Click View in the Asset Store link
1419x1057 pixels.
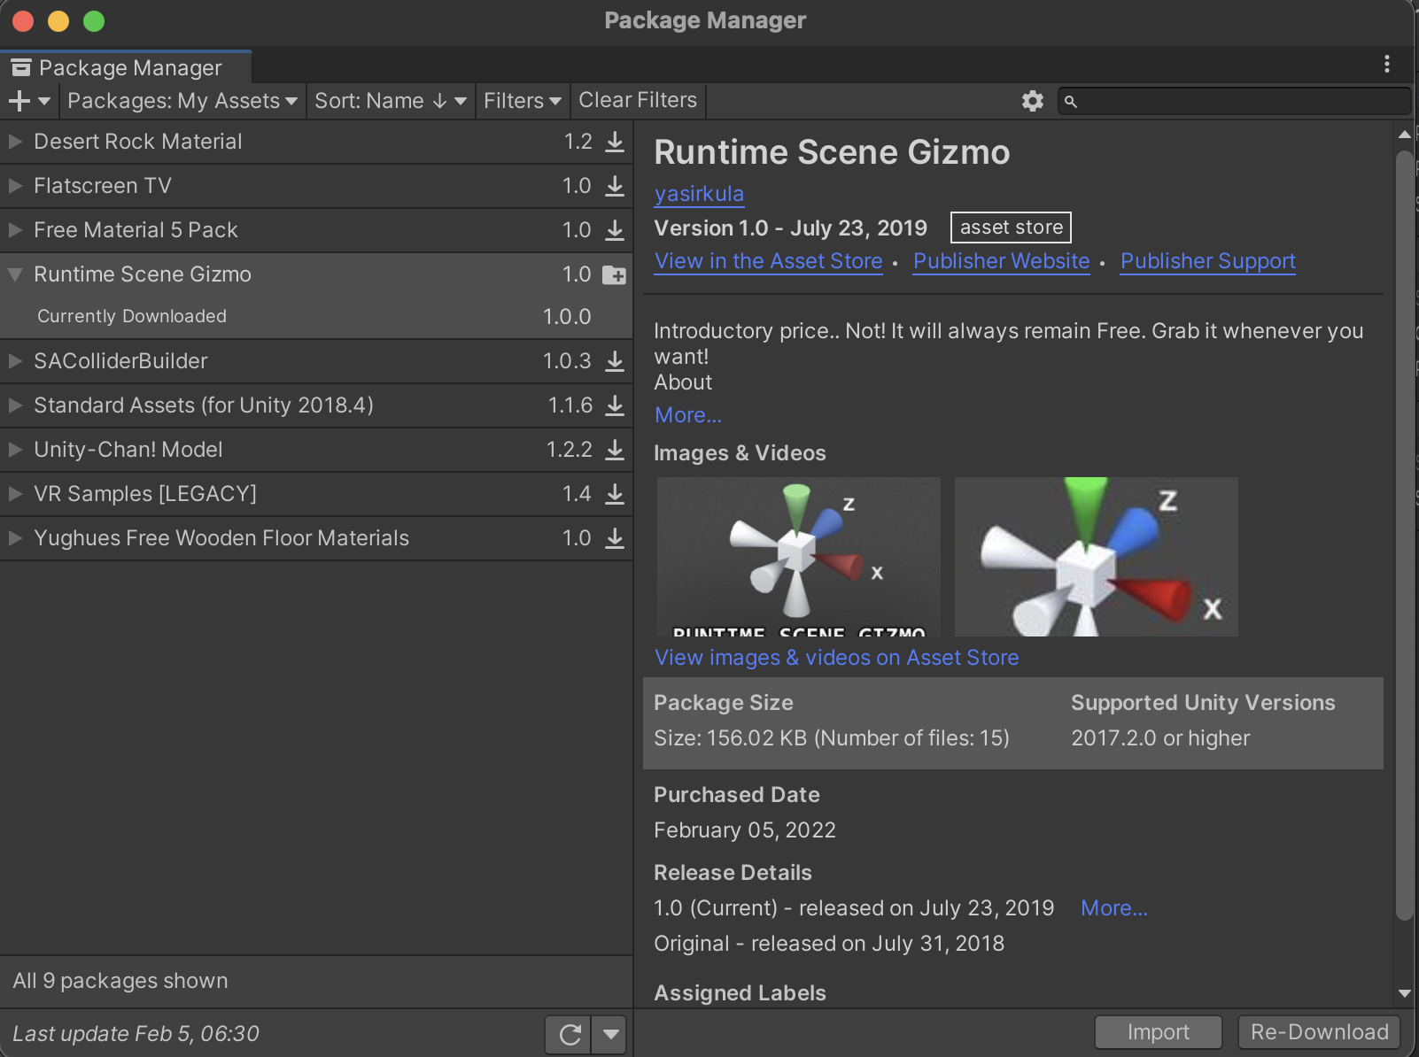767,261
